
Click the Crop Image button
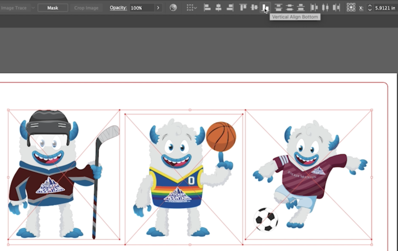[x=86, y=8]
